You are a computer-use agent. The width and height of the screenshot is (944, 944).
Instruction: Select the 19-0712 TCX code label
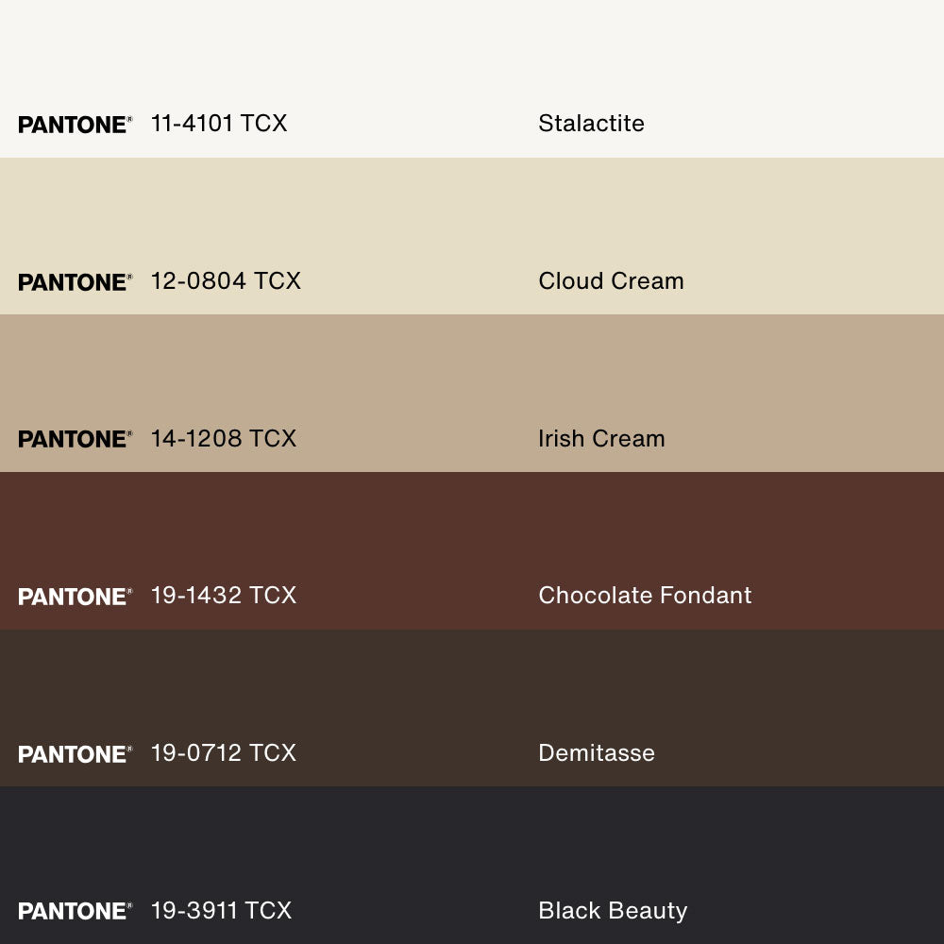click(x=224, y=753)
